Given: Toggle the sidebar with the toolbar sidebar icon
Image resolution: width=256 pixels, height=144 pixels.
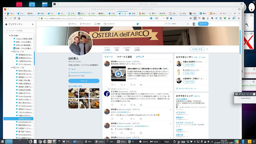Looking at the screenshot, I should [x=195, y=18].
